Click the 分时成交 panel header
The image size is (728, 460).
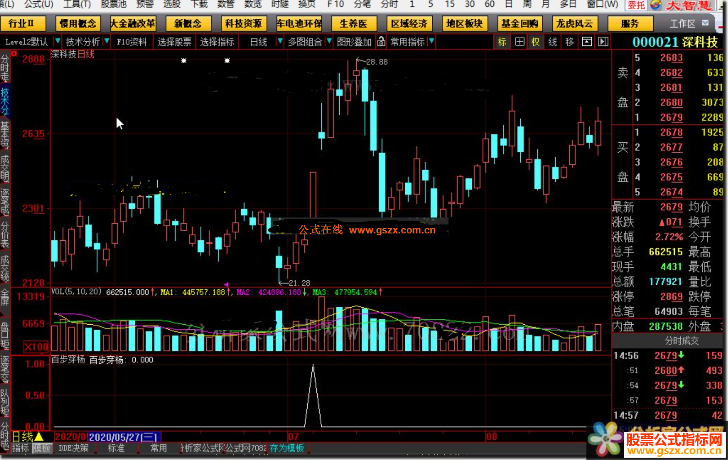682,341
